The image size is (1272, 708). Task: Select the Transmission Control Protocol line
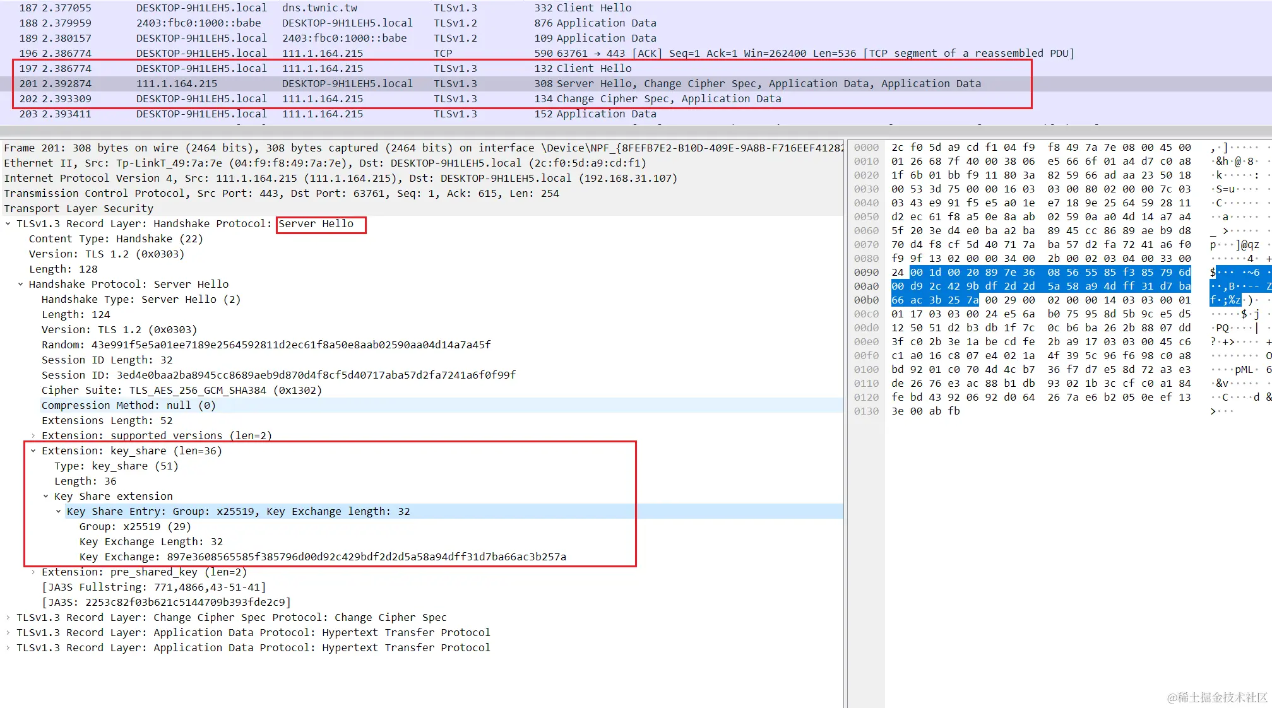(x=281, y=194)
